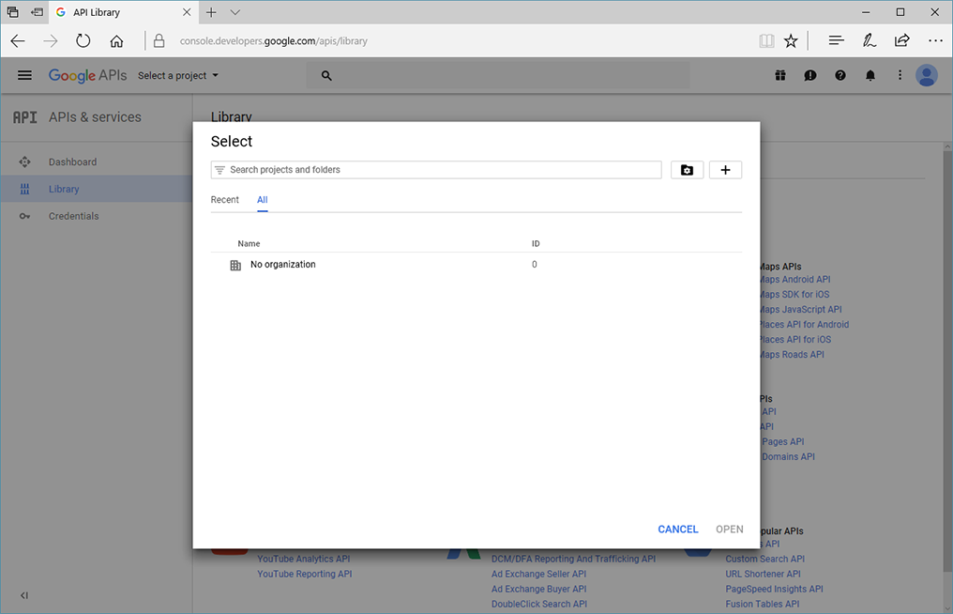This screenshot has height=614, width=953.
Task: Click the tab preview icon at top-left
Action: [12, 12]
